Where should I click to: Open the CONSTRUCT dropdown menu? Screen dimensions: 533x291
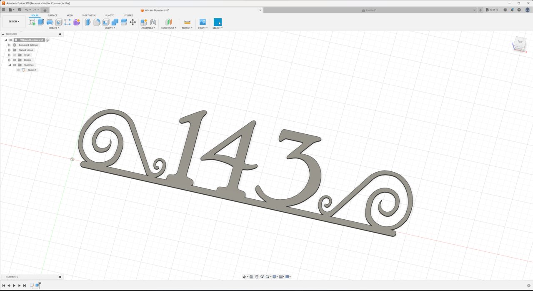click(169, 28)
